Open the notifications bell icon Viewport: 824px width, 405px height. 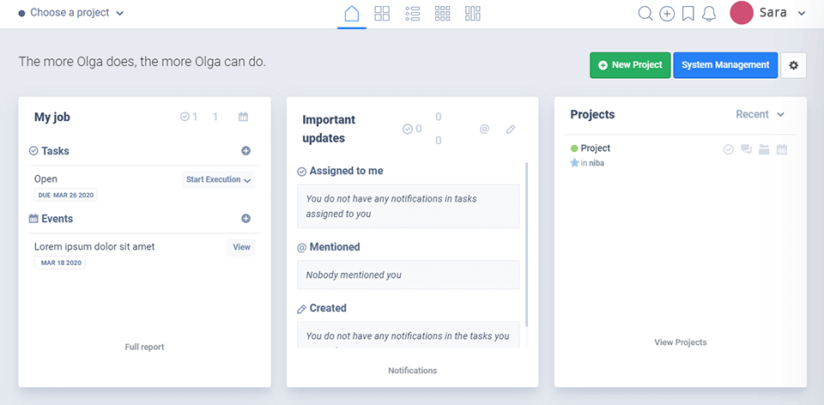tap(709, 13)
